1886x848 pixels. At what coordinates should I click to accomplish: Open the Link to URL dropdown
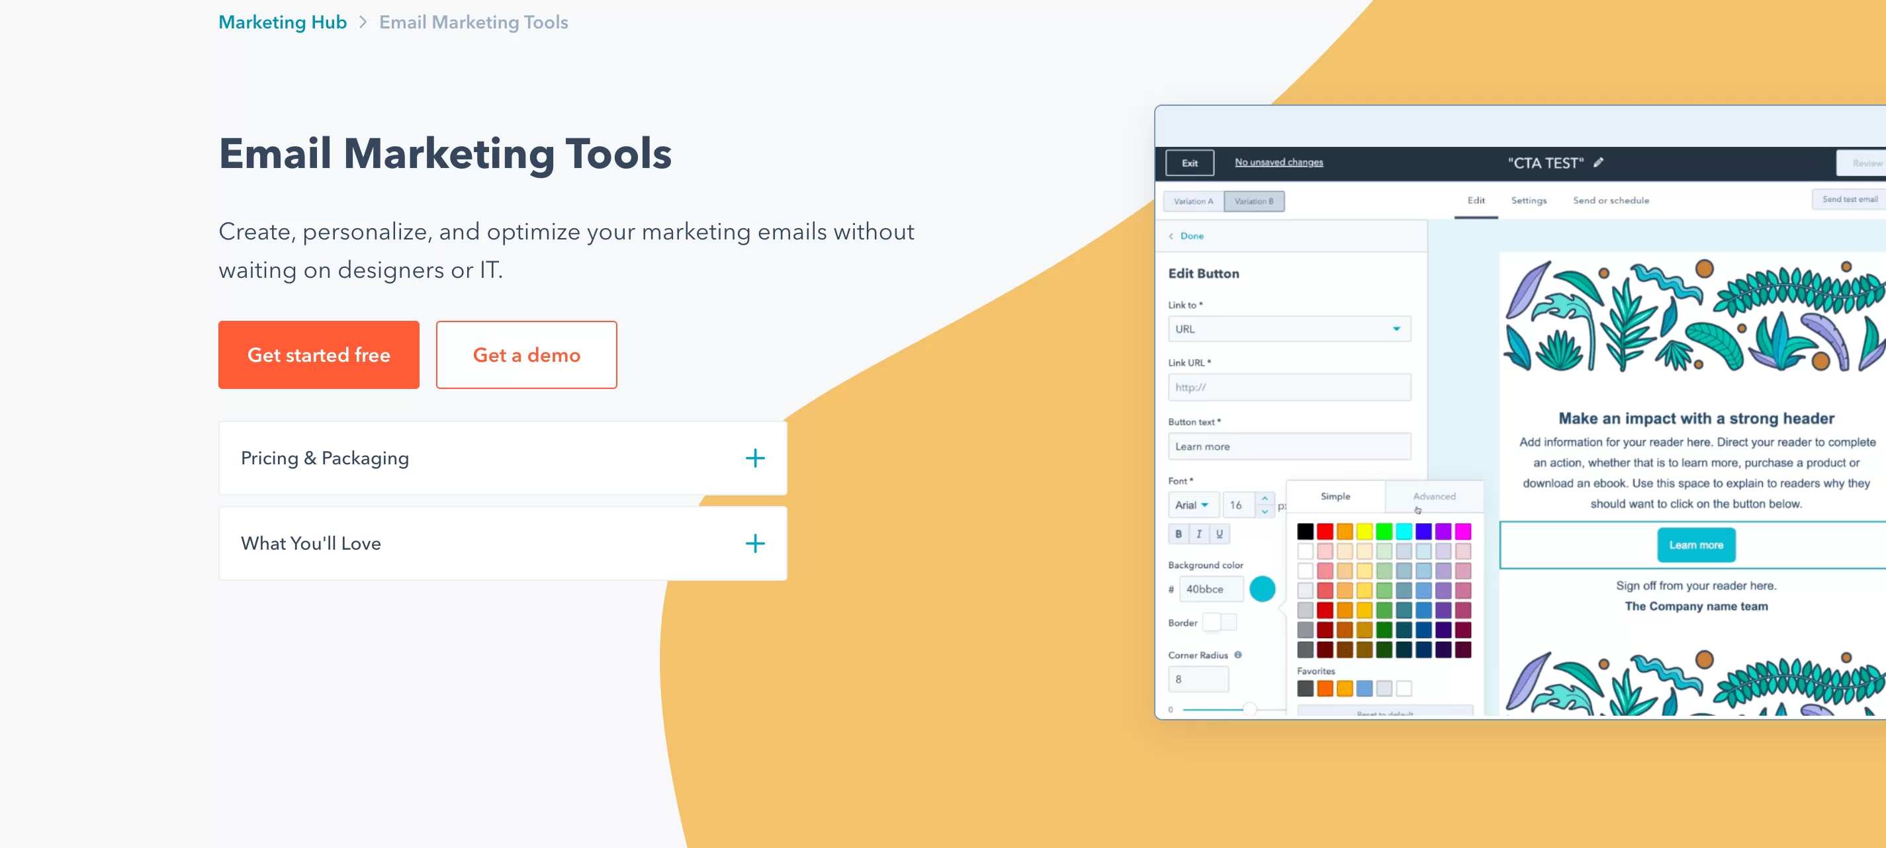point(1288,329)
